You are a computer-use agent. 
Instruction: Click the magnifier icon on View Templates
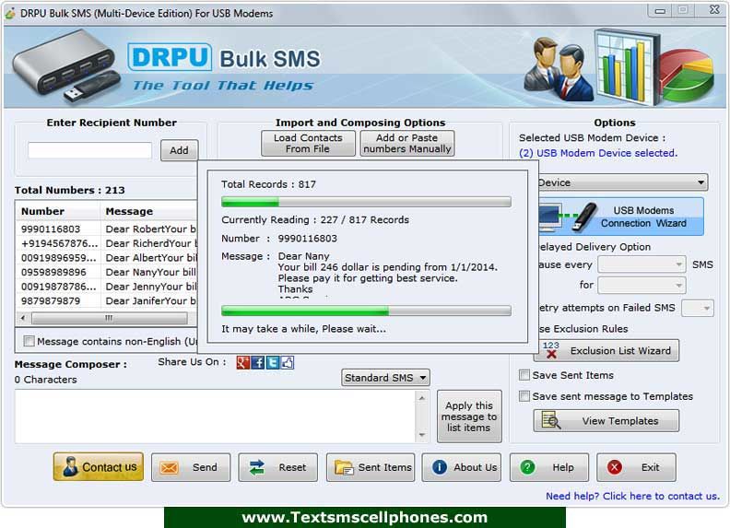click(x=551, y=420)
